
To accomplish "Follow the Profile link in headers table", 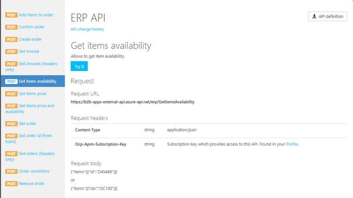I will [292, 144].
